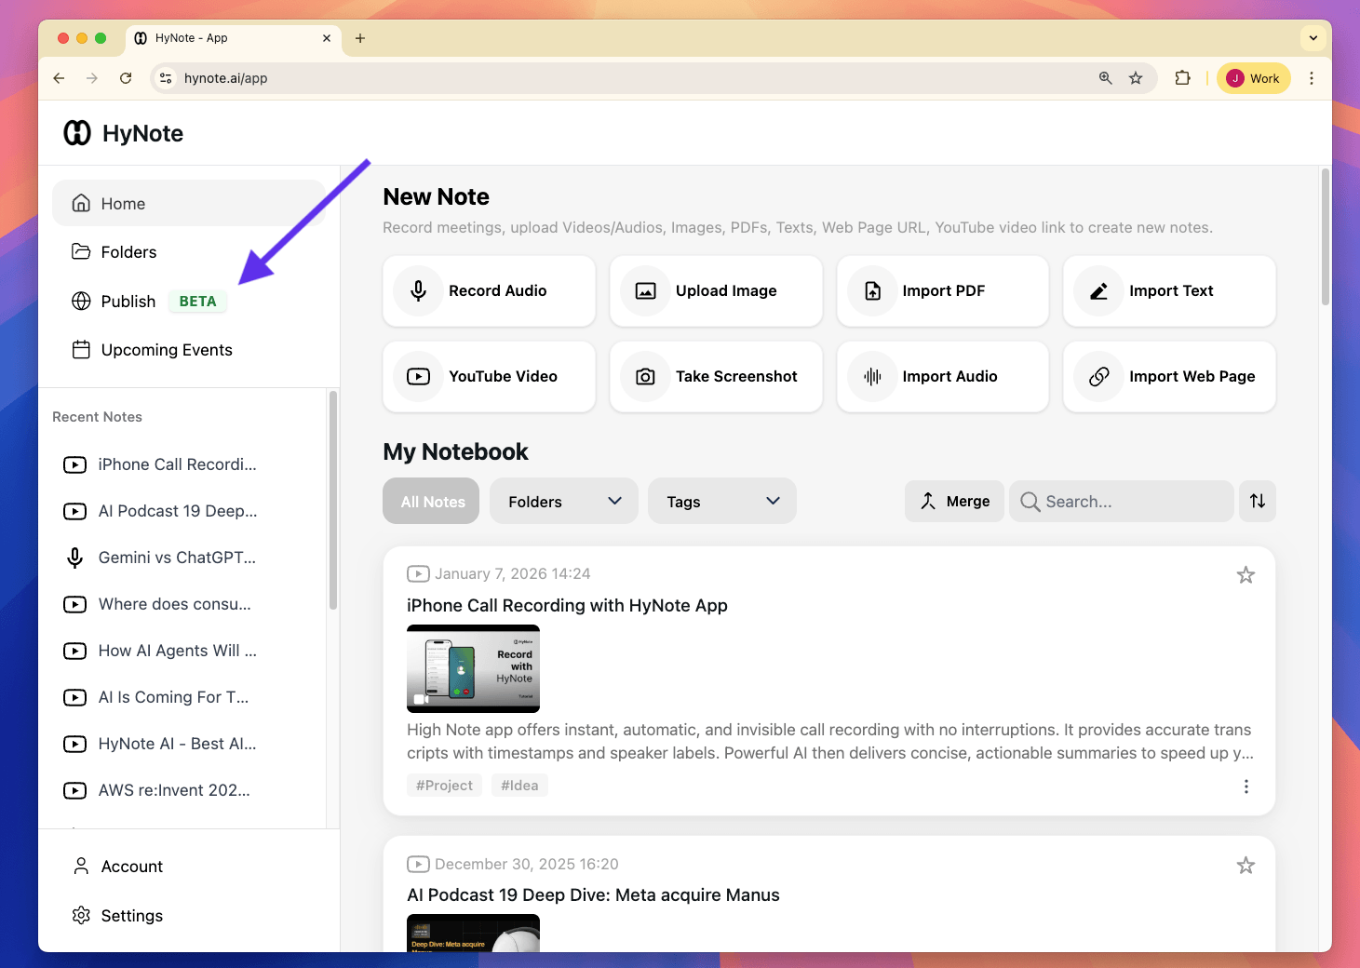The width and height of the screenshot is (1360, 968).
Task: Click the Import Text button
Action: click(1170, 290)
